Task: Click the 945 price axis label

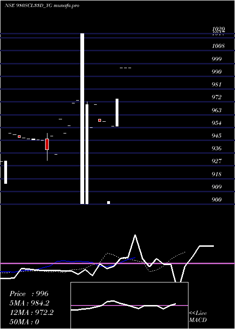Action: click(217, 136)
